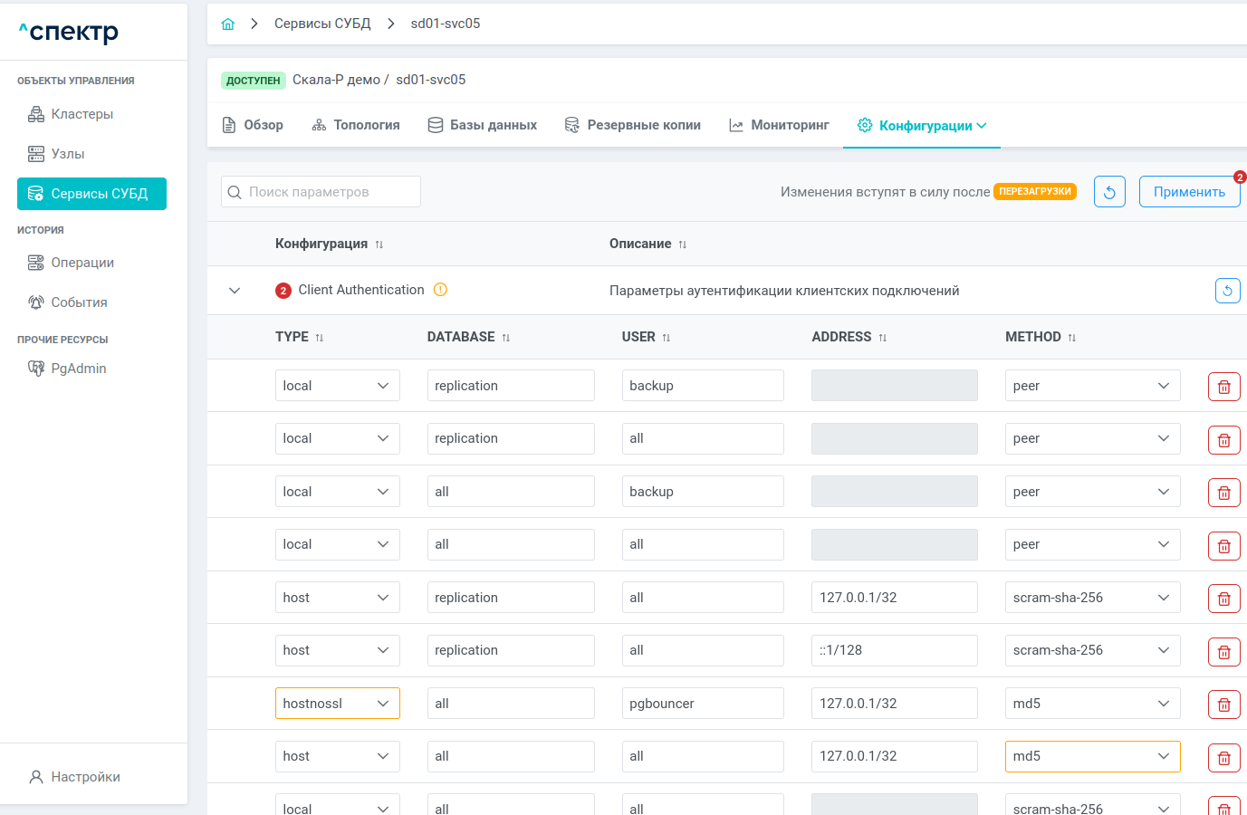Open scram-sha-256 method dropdown for 127.0.0.1/32 replication
The width and height of the screenshot is (1247, 815).
coord(1091,598)
